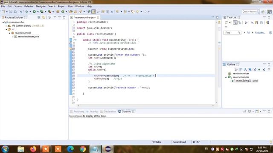The width and height of the screenshot is (273, 153).
Task: Toggle Hide Static Members in Outline
Action: point(255,70)
